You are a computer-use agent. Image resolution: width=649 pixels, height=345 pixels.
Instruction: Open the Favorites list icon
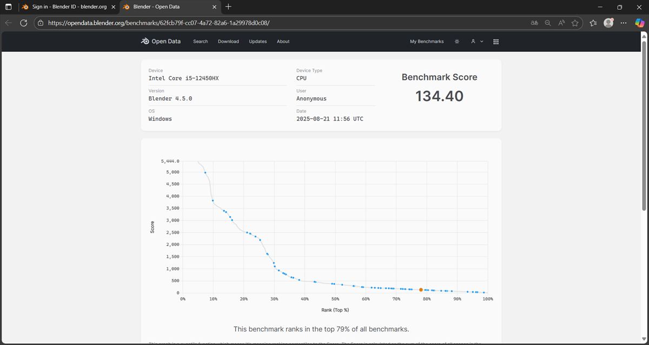tap(593, 23)
